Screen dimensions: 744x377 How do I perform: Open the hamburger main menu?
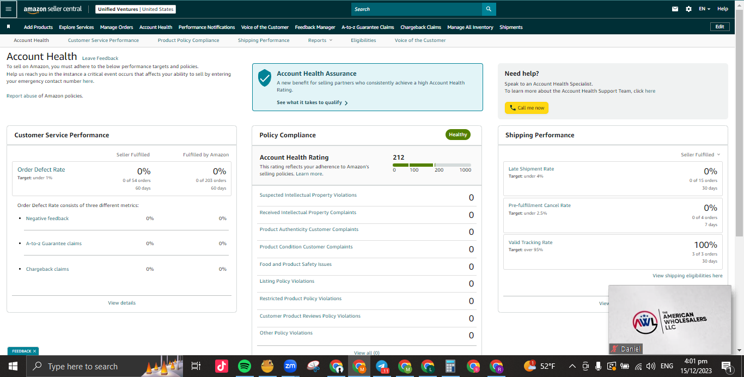click(8, 9)
